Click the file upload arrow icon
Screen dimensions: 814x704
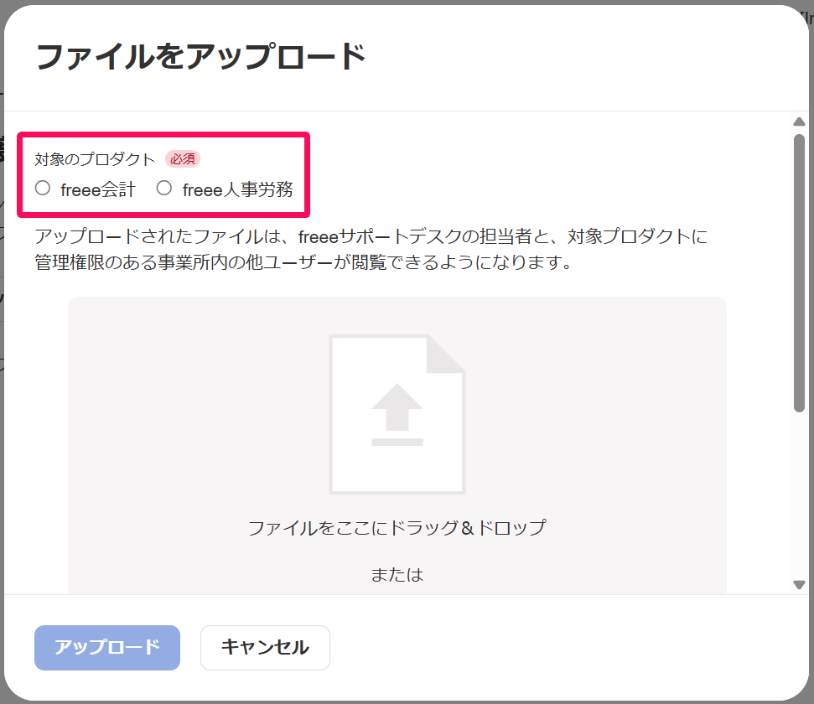[397, 414]
